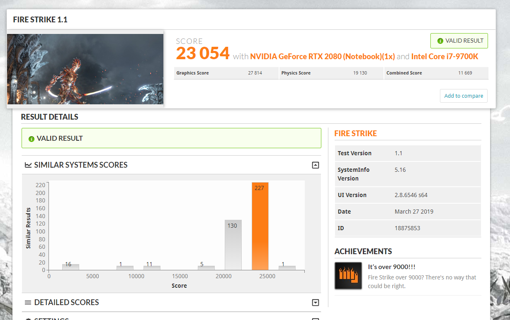This screenshot has height=320, width=510.
Task: Click the orange FIRE STRIKE panel heading
Action: (356, 133)
